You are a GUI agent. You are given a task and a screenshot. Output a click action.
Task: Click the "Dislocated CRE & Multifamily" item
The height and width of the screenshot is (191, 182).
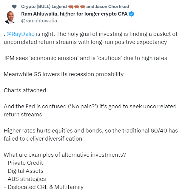44,187
